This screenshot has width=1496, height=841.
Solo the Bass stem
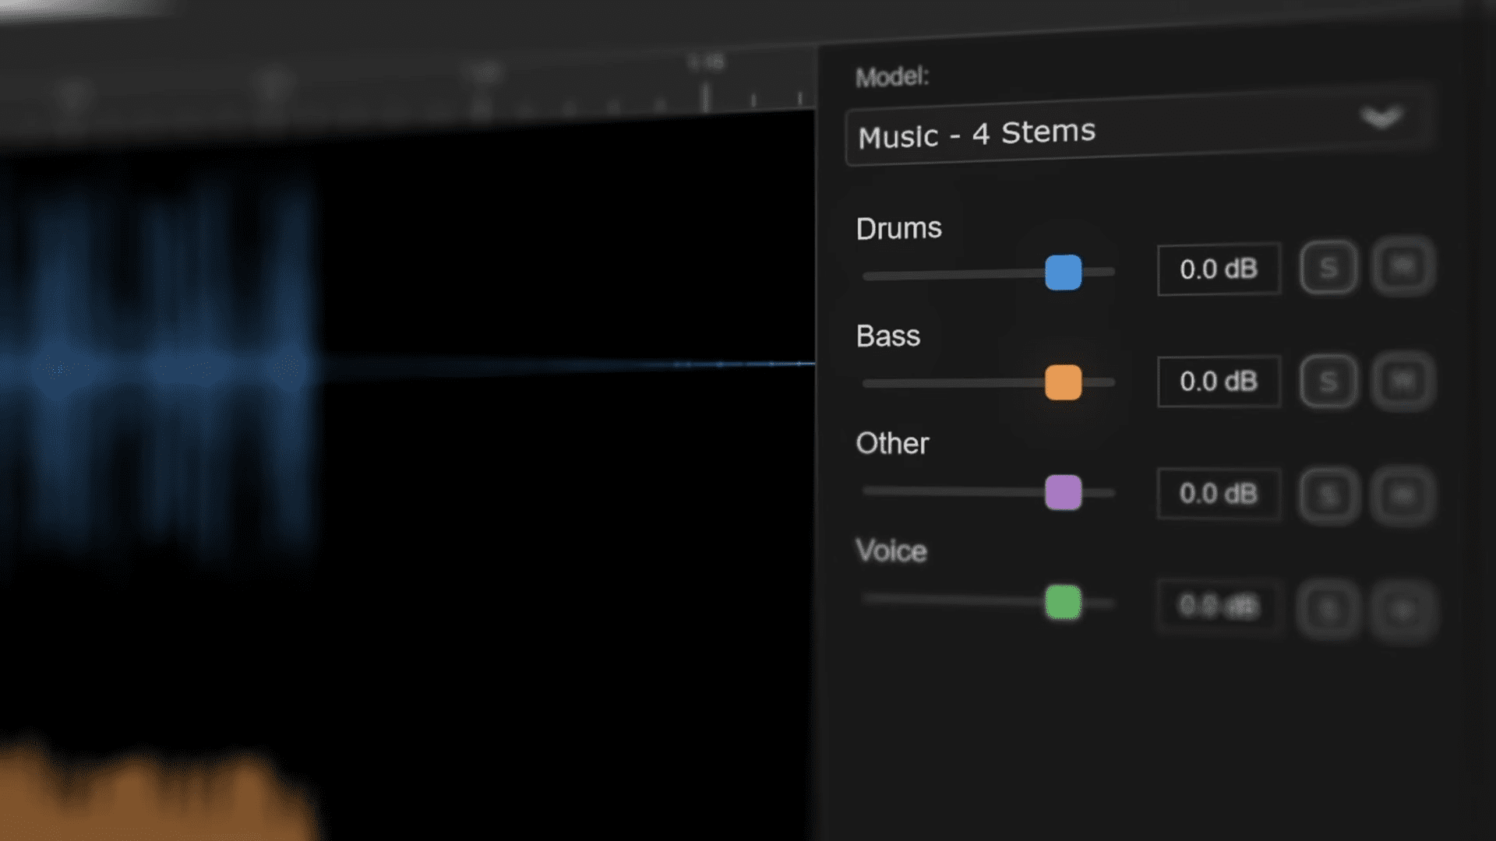click(1328, 382)
